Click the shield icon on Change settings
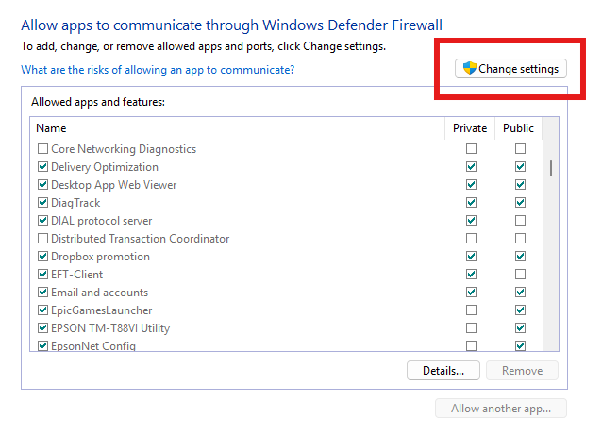The image size is (602, 435). click(x=469, y=68)
